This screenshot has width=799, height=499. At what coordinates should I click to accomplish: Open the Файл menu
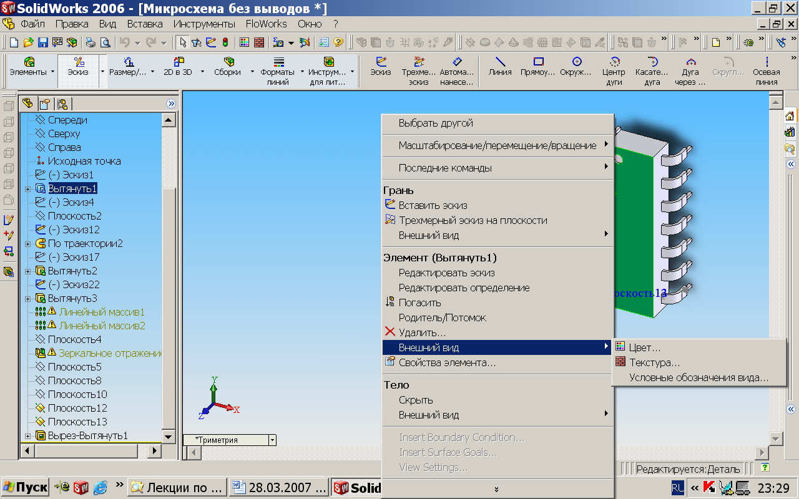click(x=32, y=24)
